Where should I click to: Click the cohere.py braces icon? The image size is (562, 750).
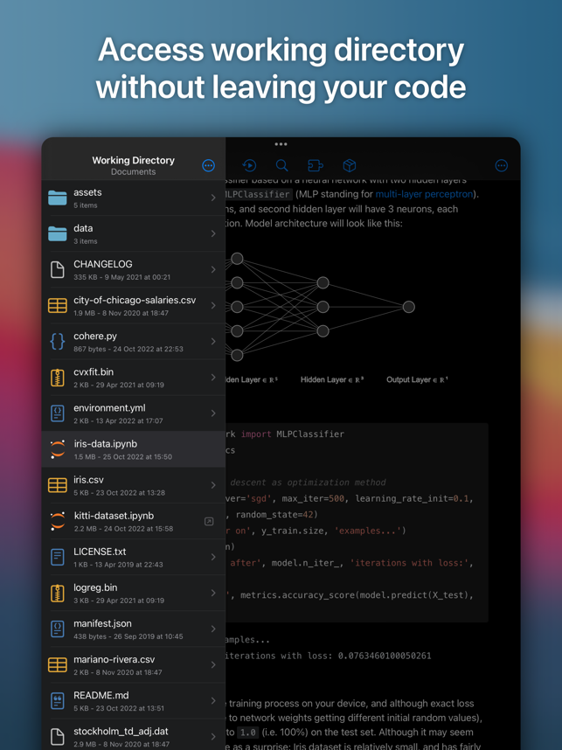pos(58,341)
